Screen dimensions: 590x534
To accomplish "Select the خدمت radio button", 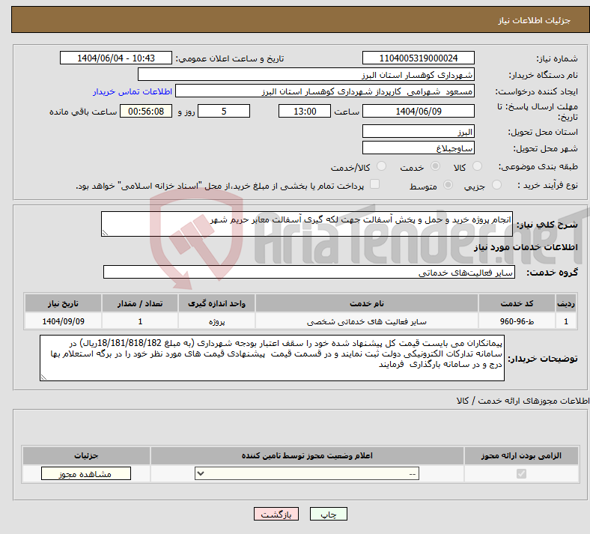I will 435,166.
